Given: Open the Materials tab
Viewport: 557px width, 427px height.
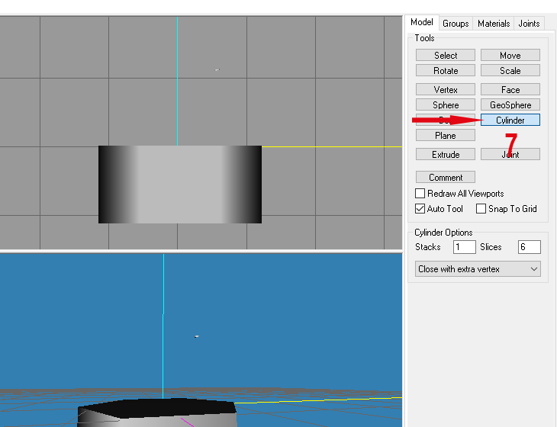Looking at the screenshot, I should point(494,24).
